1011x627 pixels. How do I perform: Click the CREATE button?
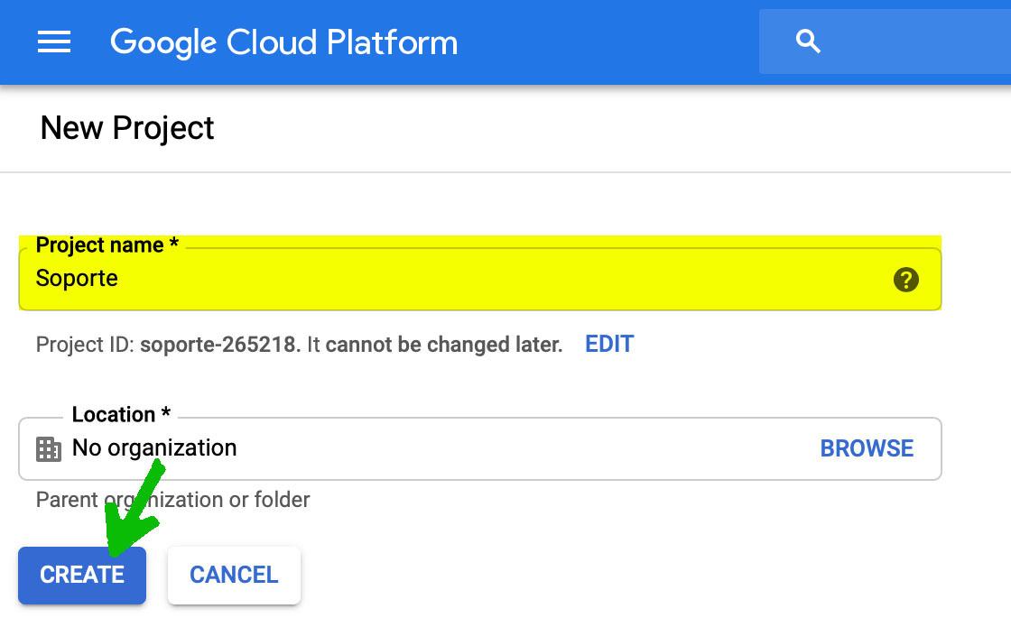pos(82,576)
